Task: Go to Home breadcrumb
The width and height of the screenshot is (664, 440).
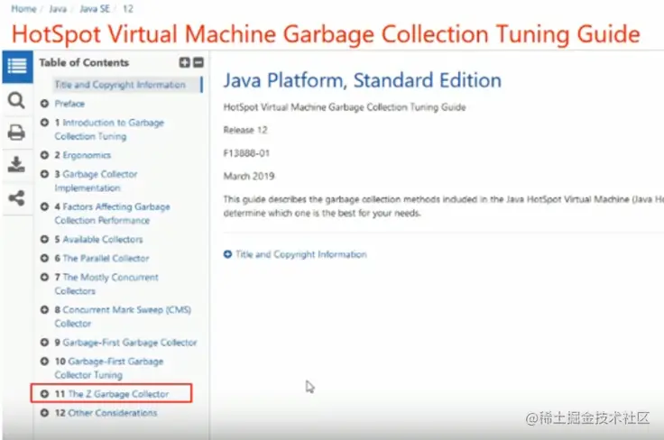Action: point(23,9)
